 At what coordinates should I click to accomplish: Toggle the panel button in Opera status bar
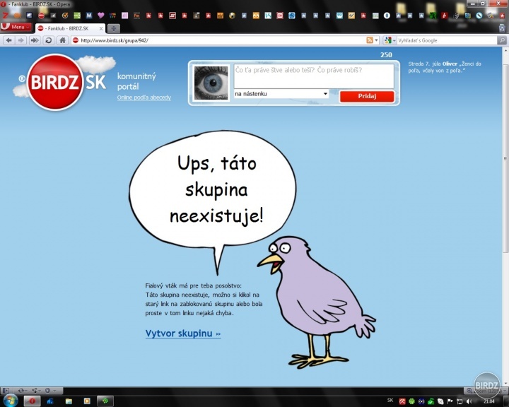click(x=6, y=391)
